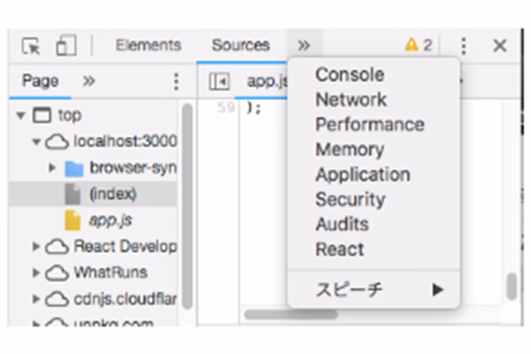Image resolution: width=531 pixels, height=354 pixels.
Task: Select the (index) file in tree
Action: pyautogui.click(x=113, y=194)
